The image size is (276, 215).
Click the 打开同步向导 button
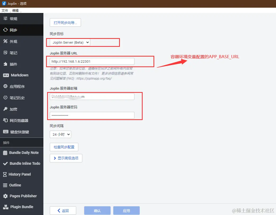[65, 22]
